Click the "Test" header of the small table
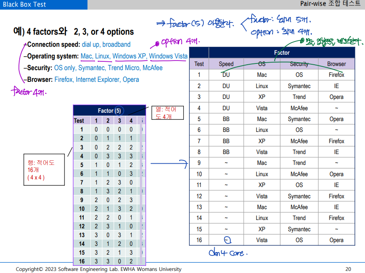The width and height of the screenshot is (365, 273). click(79, 121)
